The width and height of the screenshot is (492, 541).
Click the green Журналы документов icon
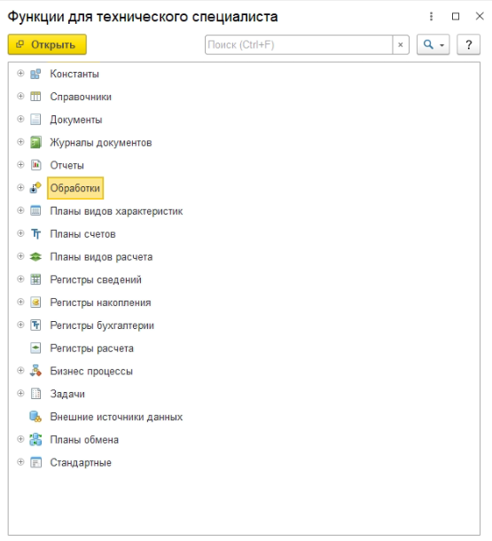click(x=35, y=142)
